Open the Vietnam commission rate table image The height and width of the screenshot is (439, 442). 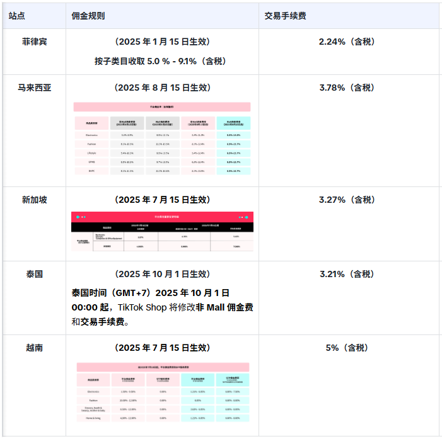(x=162, y=392)
